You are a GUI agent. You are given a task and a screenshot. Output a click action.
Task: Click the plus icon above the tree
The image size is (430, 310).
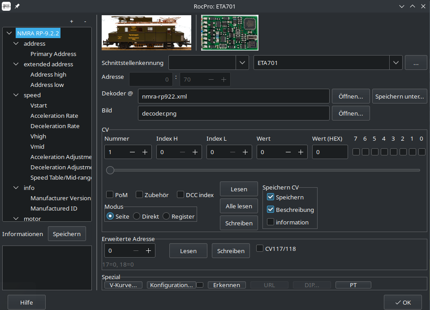point(72,22)
